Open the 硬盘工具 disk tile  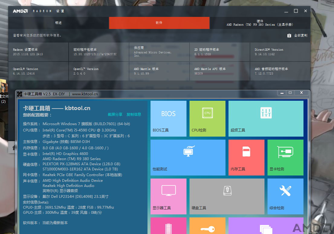(227, 196)
